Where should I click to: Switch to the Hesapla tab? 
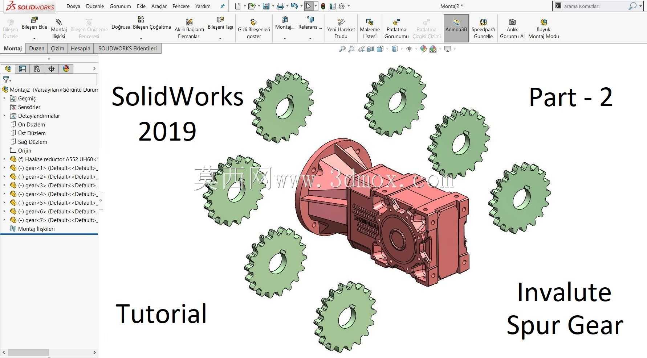pos(81,49)
